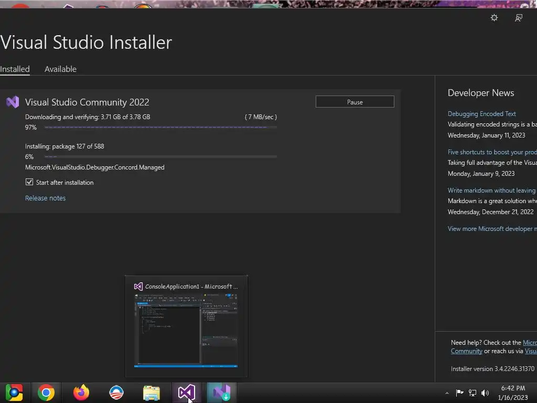This screenshot has width=537, height=403.
Task: Click the Developer News heading
Action: tap(481, 93)
